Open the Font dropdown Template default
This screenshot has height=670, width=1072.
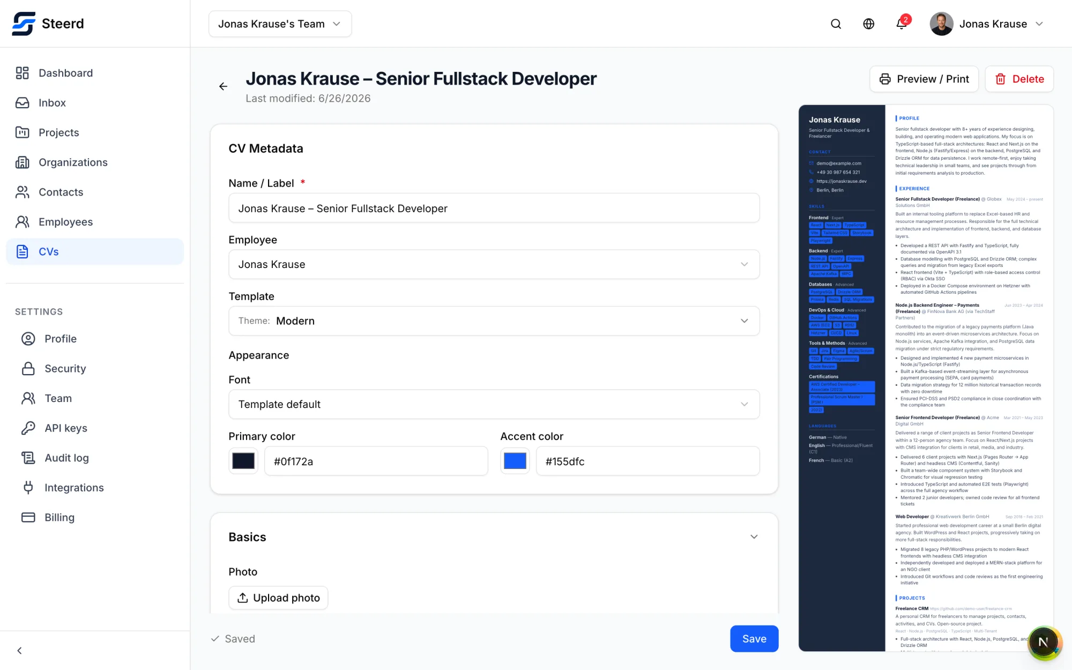coord(494,405)
